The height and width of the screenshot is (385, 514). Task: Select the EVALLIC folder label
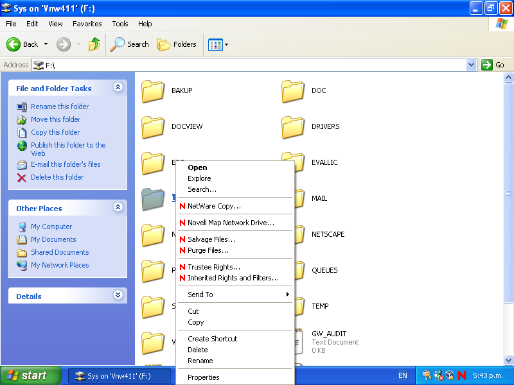(324, 162)
